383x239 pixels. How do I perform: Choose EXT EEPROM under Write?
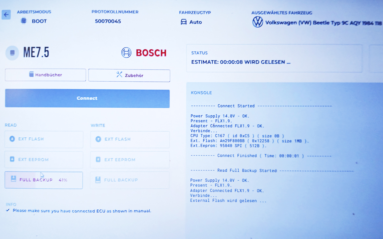(130, 160)
